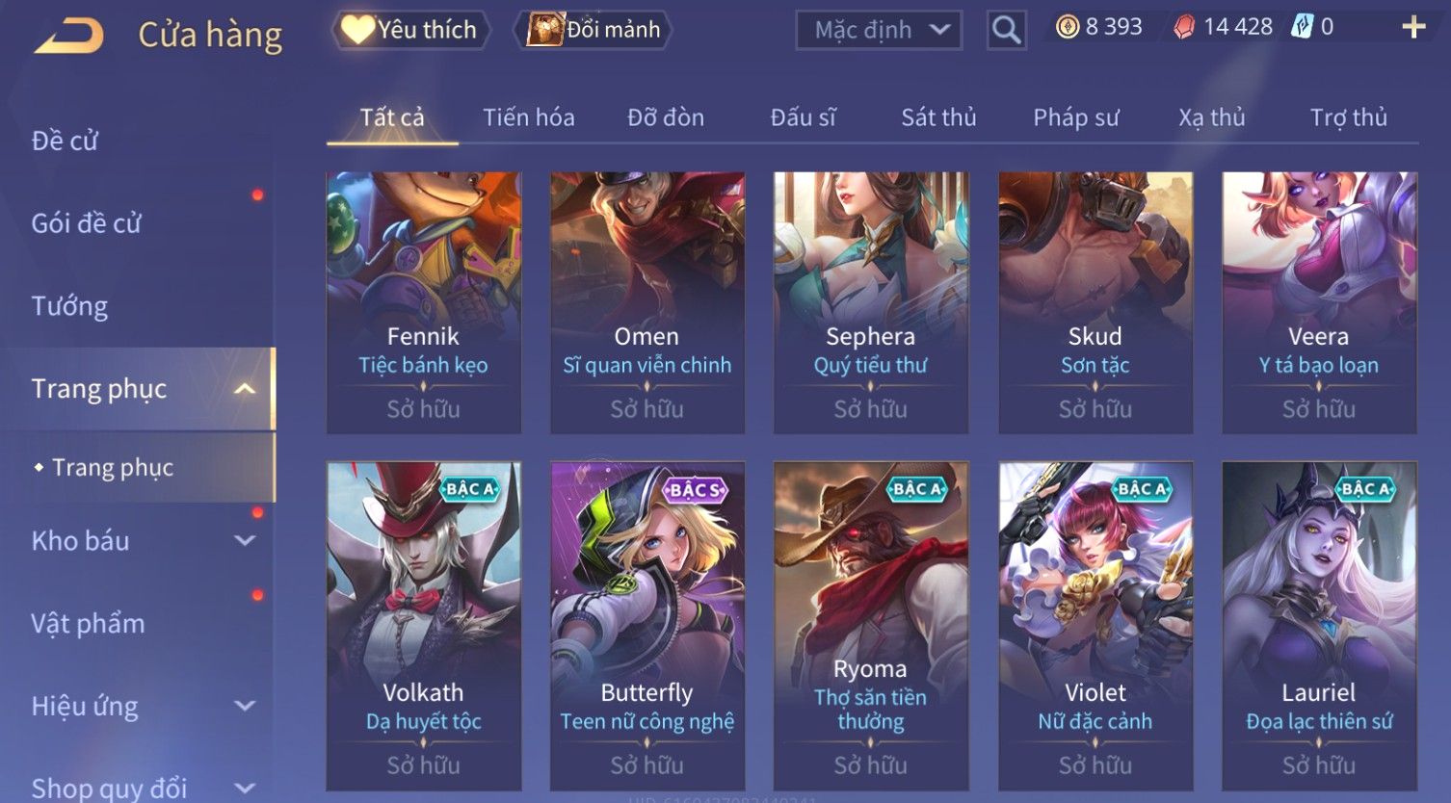Screen dimensions: 1451x803
Task: Open the search magnifier icon
Action: click(x=1006, y=30)
